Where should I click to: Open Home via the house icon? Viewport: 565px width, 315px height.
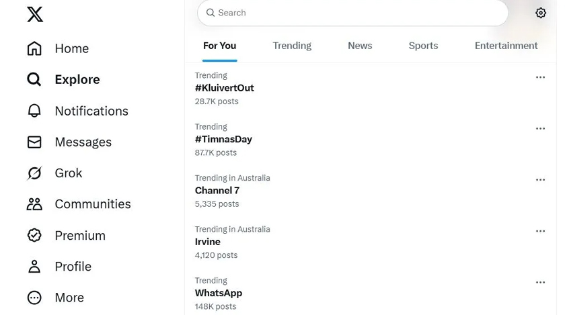[x=34, y=48]
